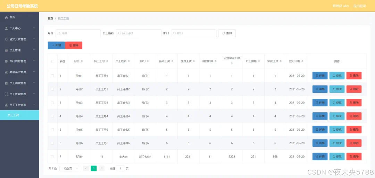Select the checkbox for row 月份5

pos(53,130)
